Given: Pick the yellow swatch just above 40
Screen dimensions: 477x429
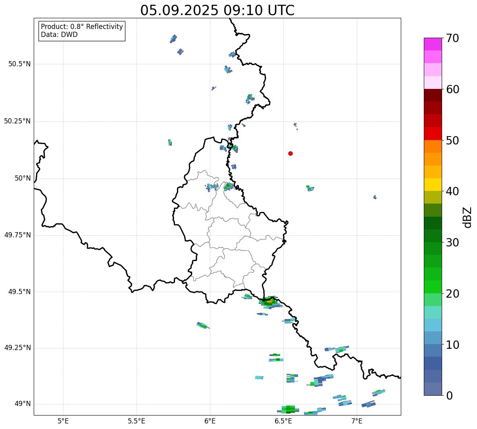Looking at the screenshot, I should (433, 185).
